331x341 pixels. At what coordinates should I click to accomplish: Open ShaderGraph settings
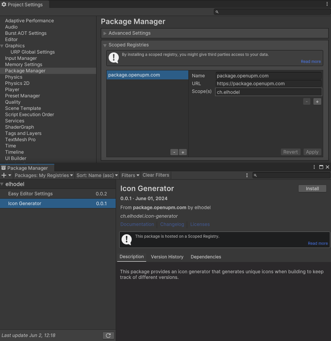19,127
